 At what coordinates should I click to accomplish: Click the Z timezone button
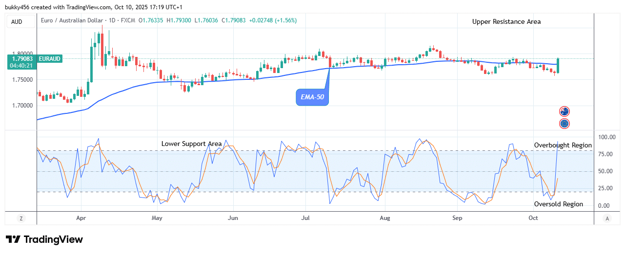[21, 218]
